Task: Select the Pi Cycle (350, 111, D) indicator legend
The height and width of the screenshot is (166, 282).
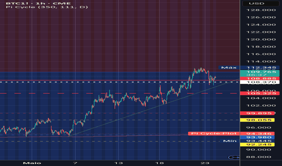Action: point(47,7)
